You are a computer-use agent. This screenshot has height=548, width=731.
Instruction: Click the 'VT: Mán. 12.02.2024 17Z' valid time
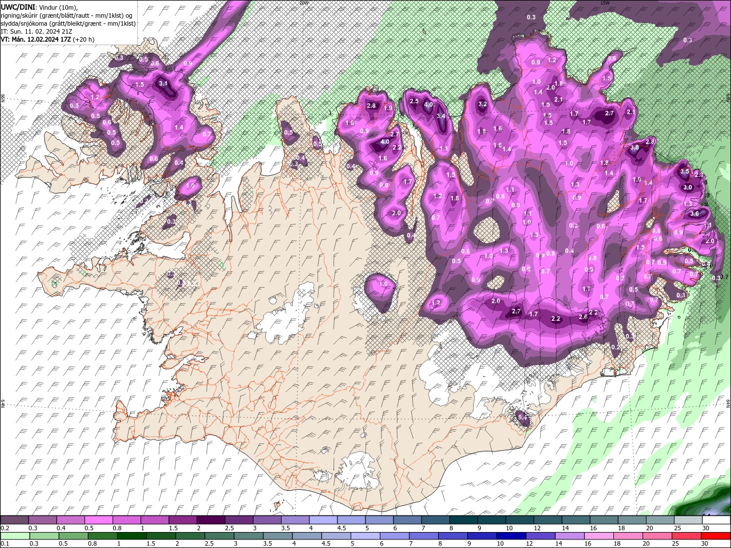[x=35, y=39]
